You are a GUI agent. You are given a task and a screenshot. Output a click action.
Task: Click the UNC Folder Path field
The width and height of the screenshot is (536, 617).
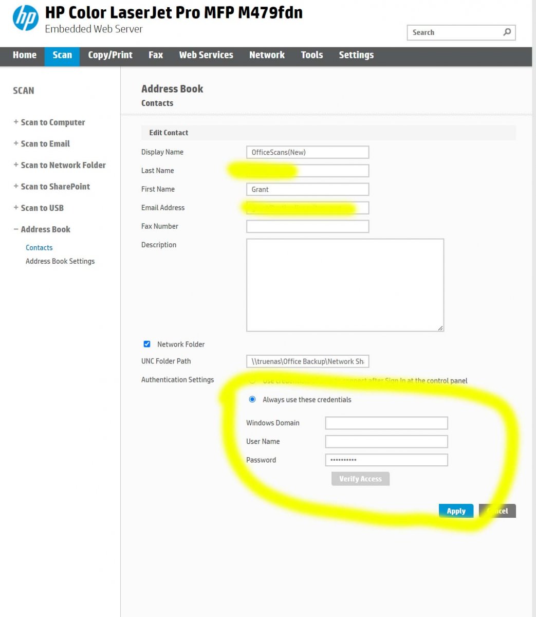pos(308,361)
